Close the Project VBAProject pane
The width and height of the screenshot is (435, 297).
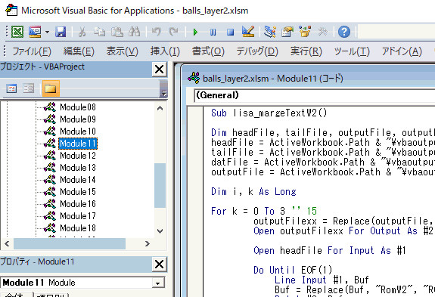tap(159, 69)
